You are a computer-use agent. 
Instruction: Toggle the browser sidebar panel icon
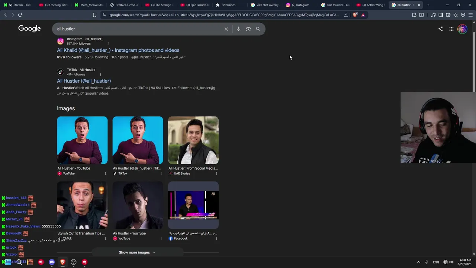tap(441, 15)
